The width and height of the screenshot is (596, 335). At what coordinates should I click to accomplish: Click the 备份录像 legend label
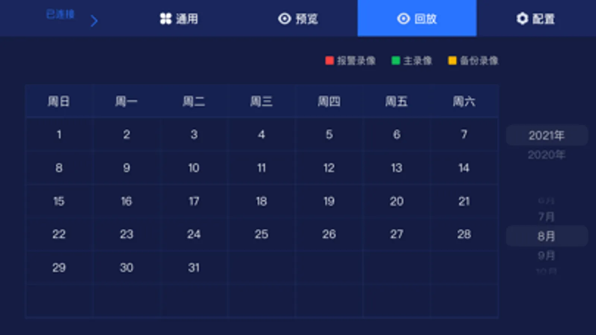479,61
